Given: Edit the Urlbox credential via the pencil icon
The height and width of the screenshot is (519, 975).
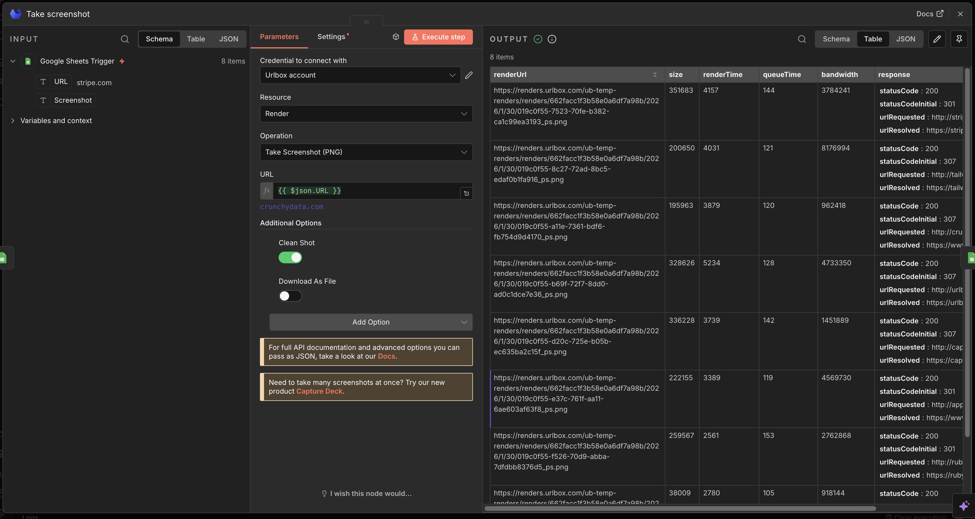Looking at the screenshot, I should point(469,75).
